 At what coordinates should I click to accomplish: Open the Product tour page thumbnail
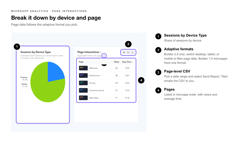click(83, 75)
